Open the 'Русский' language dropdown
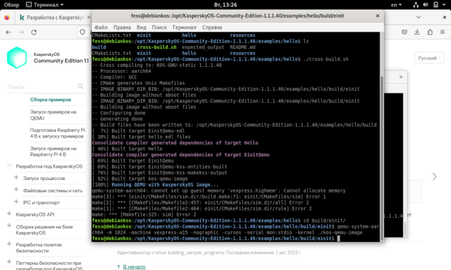 429,58
